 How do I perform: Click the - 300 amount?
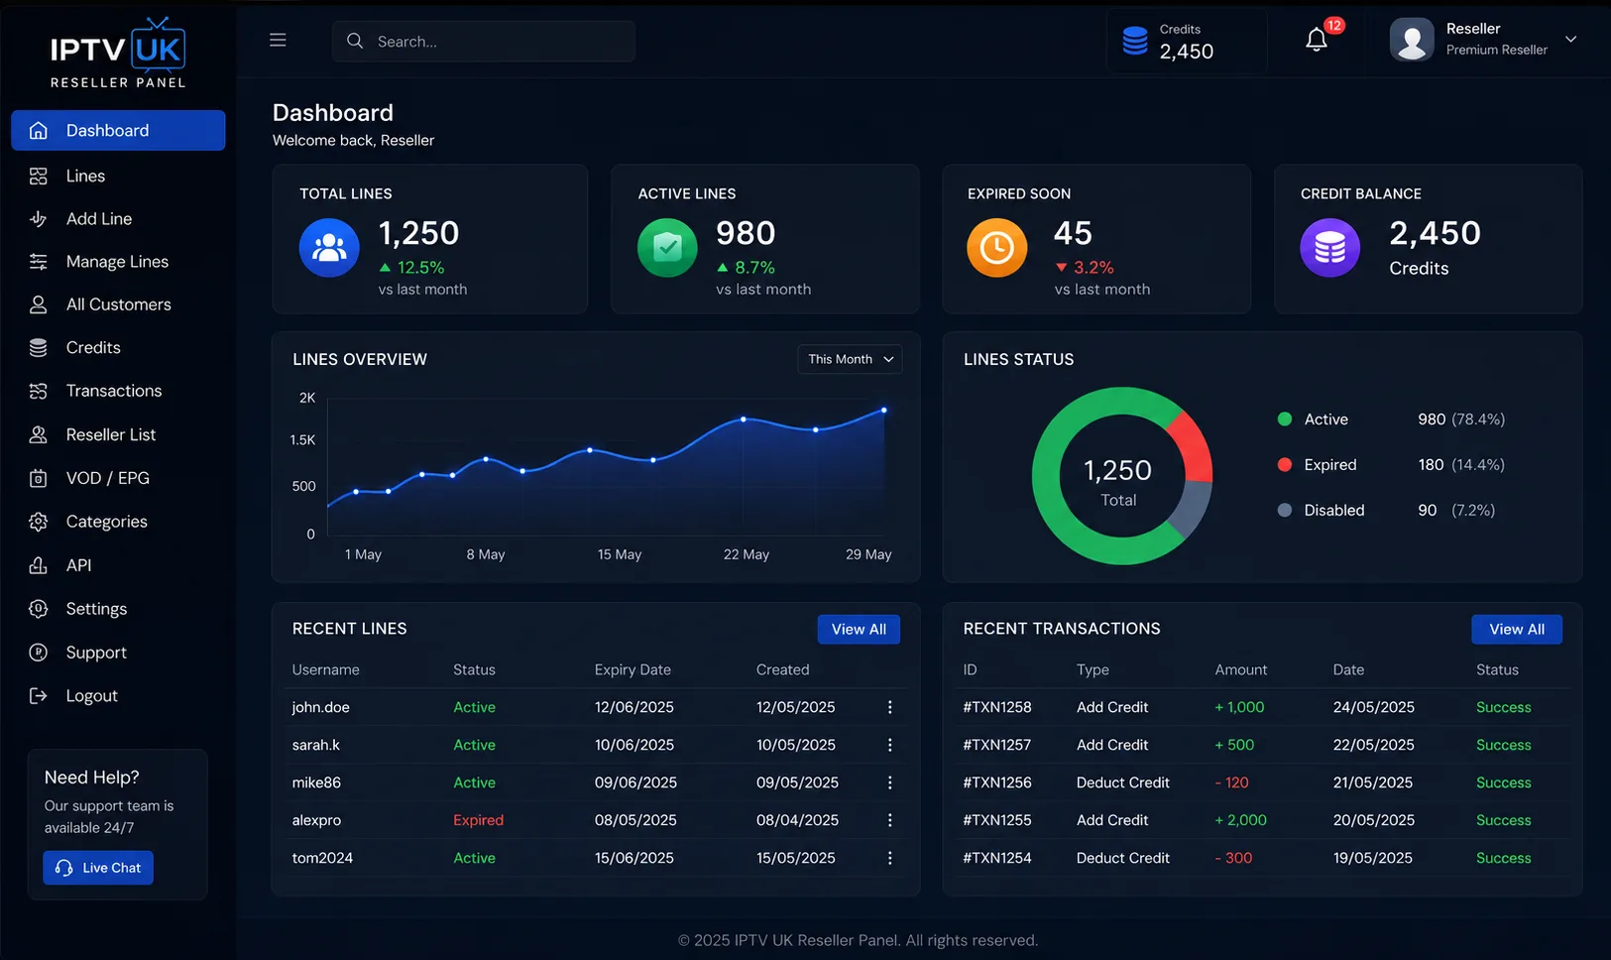[x=1233, y=858]
